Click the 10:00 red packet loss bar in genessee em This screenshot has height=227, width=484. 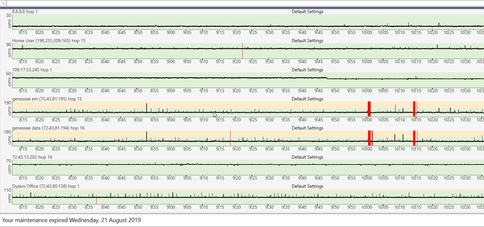[x=369, y=109]
